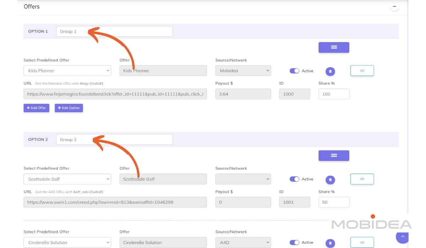
Task: Open the A4D Source/Network dropdown
Action: 243,242
